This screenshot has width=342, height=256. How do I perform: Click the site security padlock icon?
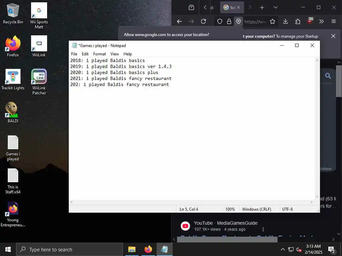pos(229,21)
